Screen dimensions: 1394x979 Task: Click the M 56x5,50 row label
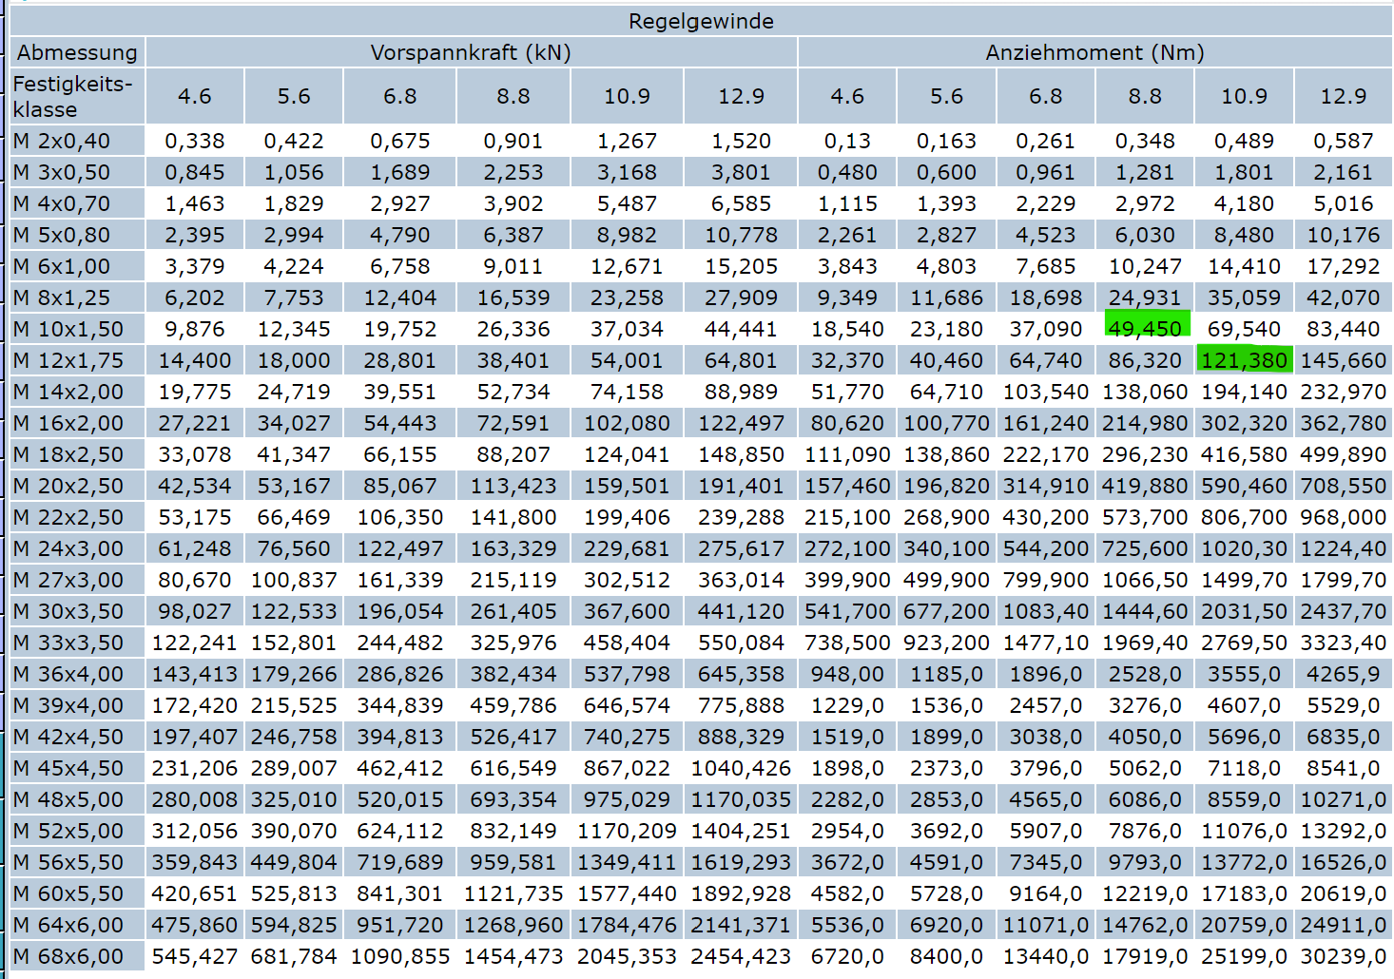(77, 862)
